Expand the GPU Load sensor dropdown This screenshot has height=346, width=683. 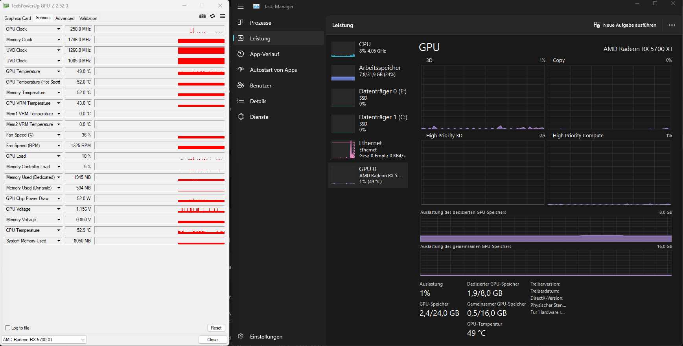point(59,156)
